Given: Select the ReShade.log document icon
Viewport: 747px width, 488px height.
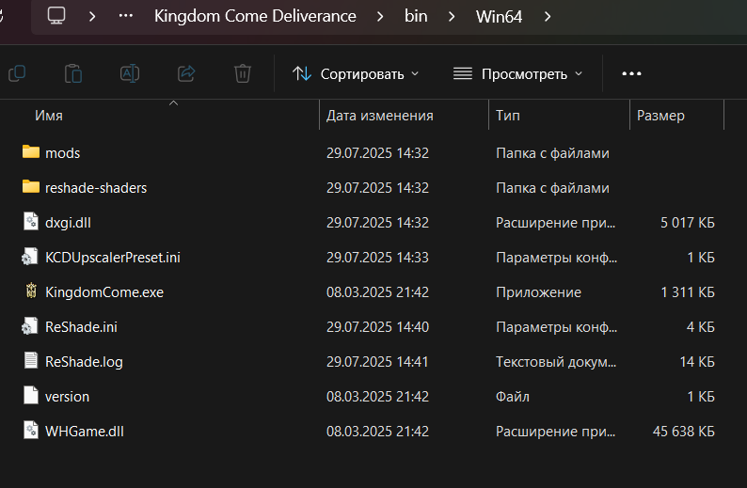Looking at the screenshot, I should coord(31,360).
